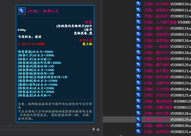Click the icon beside 星空派对 entry
The width and height of the screenshot is (191, 136).
[x=139, y=16]
